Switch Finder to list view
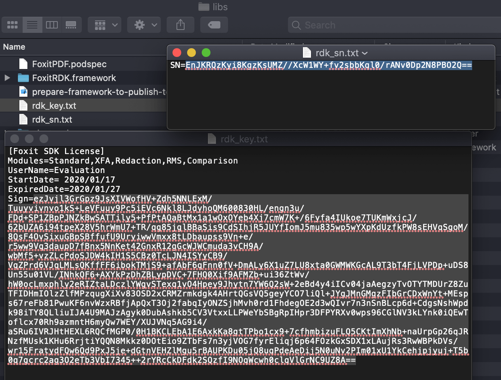 (x=32, y=25)
